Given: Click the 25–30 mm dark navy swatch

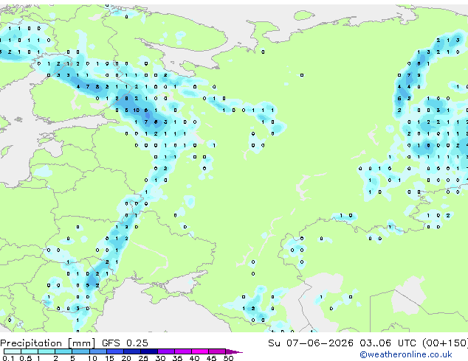Looking at the screenshot, I should tap(148, 351).
